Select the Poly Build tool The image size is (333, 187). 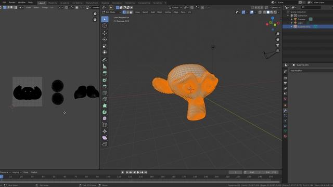tap(105, 105)
